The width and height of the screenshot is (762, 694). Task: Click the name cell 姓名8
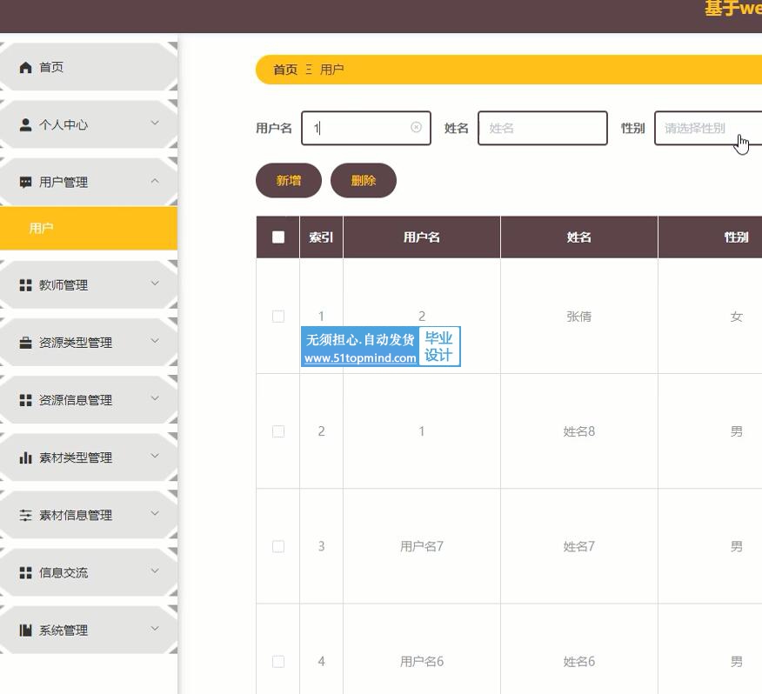578,431
